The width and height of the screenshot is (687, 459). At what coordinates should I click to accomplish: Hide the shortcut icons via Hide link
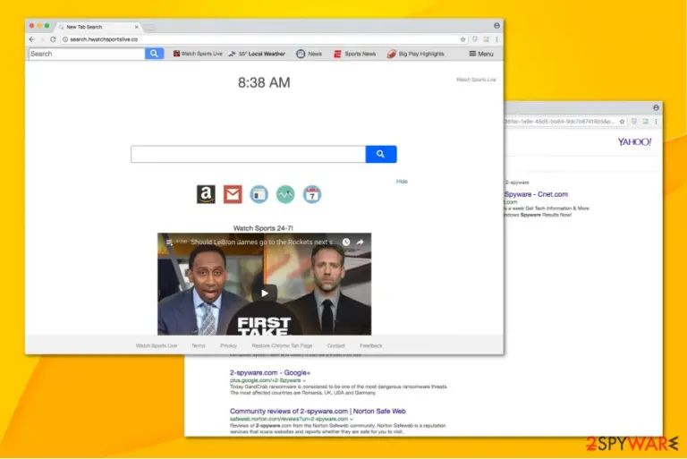point(402,181)
